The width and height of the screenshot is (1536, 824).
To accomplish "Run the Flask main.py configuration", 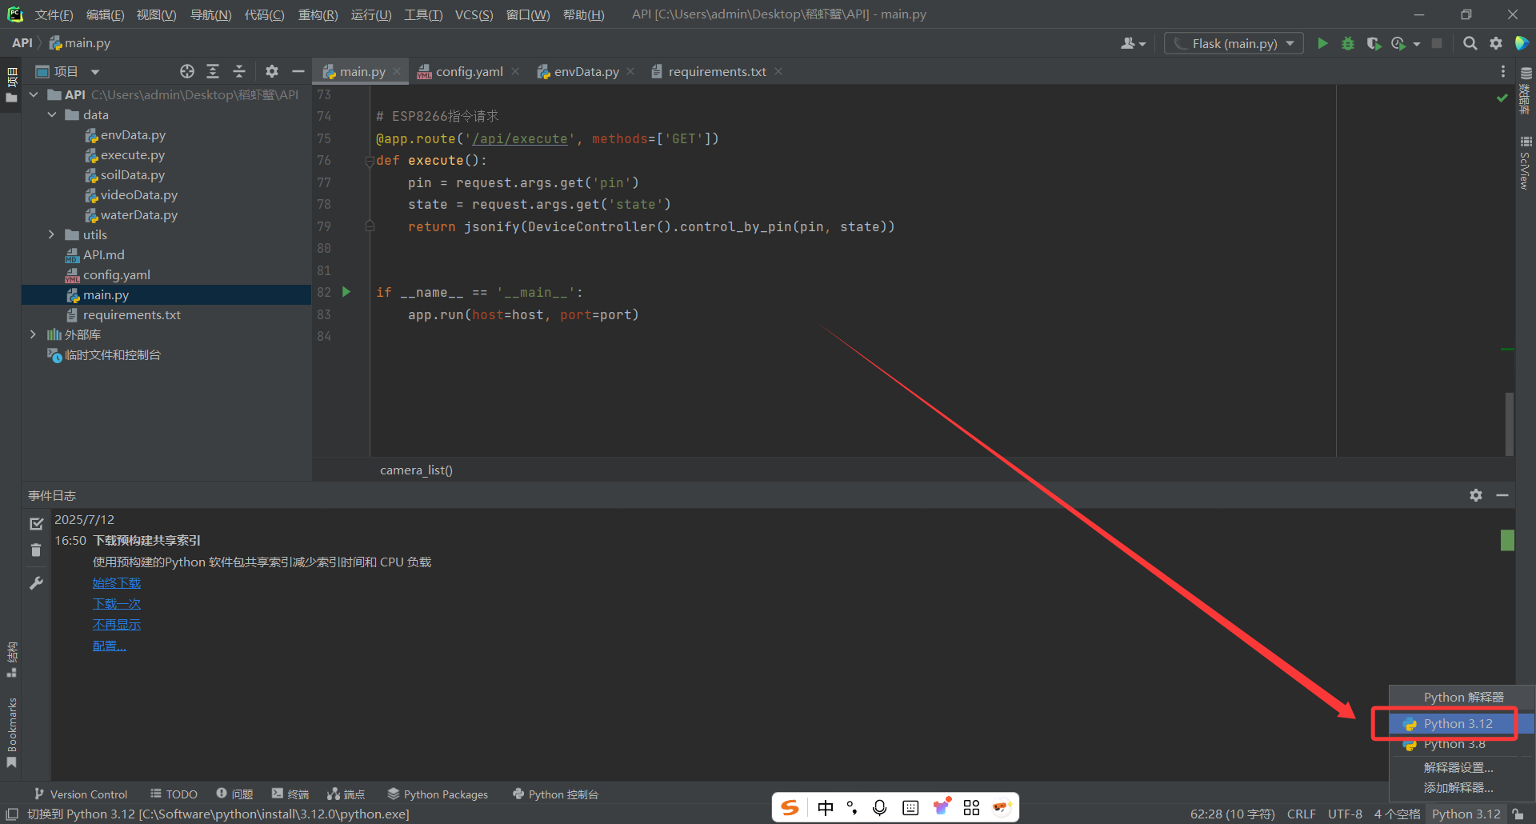I will click(1322, 43).
